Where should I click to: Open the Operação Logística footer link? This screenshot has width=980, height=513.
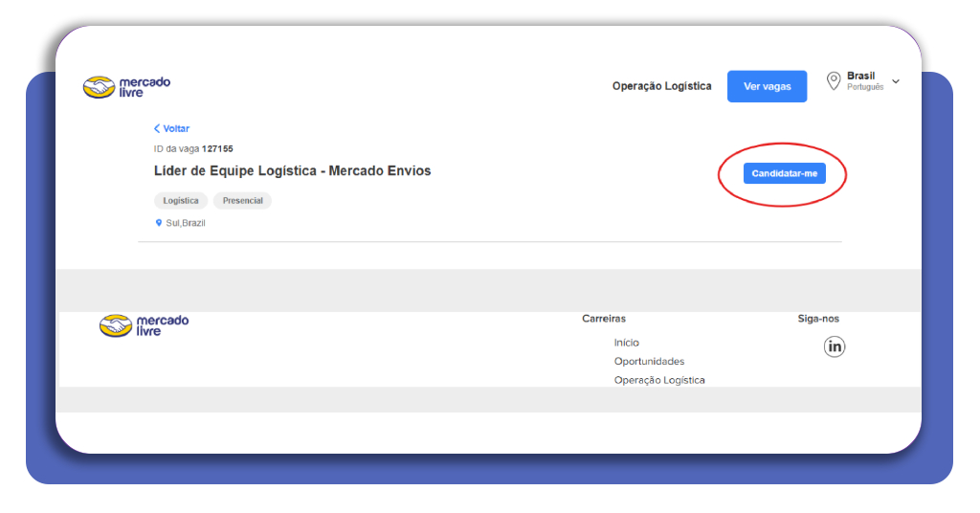pyautogui.click(x=659, y=380)
